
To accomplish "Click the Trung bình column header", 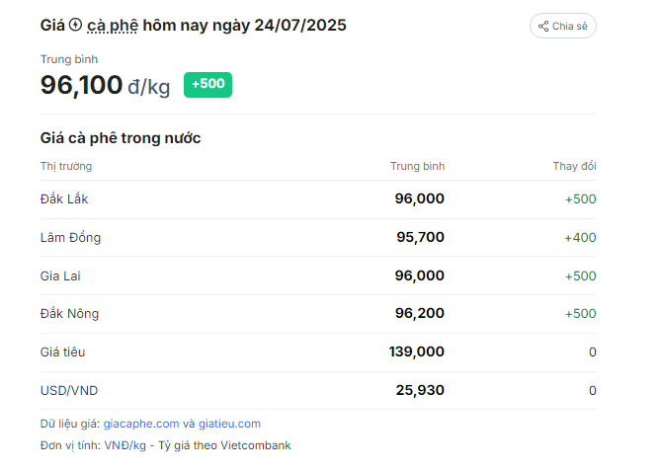I will coord(417,166).
